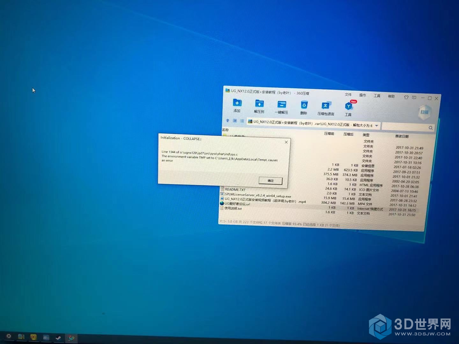The width and height of the screenshot is (459, 344).
Task: Select the UG_NX12.0 video tutorial .mp4 file
Action: coord(263,200)
